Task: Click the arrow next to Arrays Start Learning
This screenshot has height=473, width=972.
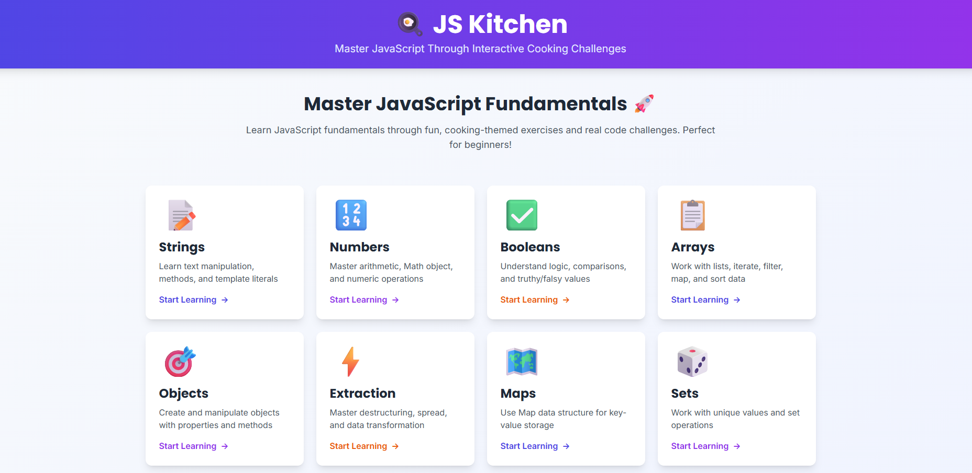Action: [737, 300]
